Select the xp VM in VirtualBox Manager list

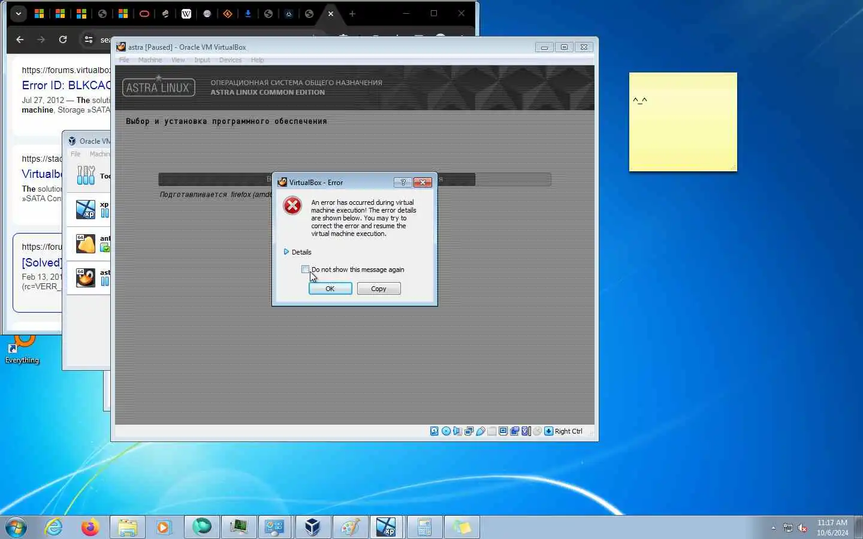pos(89,209)
